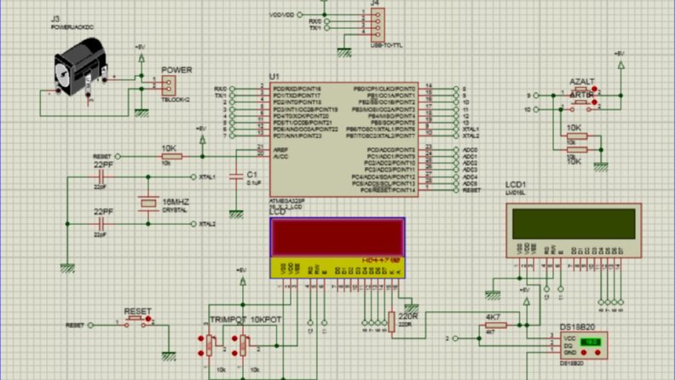Select the 220R resistor

pyautogui.click(x=391, y=322)
